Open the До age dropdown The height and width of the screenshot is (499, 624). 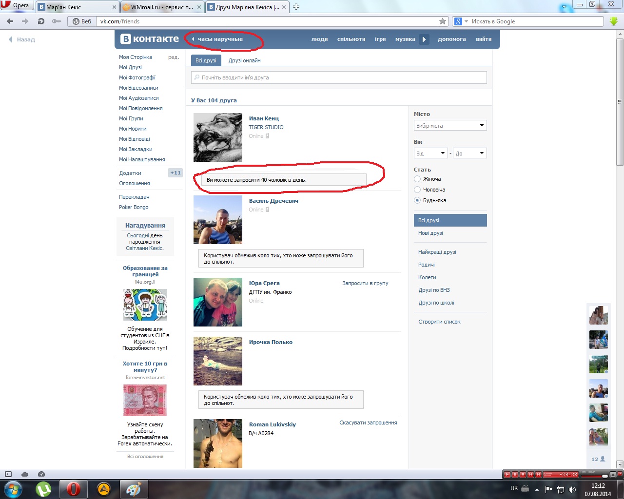[x=470, y=154]
